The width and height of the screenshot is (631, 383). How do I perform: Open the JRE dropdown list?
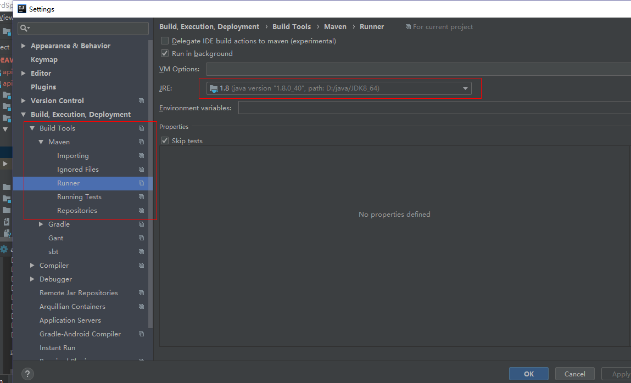465,88
